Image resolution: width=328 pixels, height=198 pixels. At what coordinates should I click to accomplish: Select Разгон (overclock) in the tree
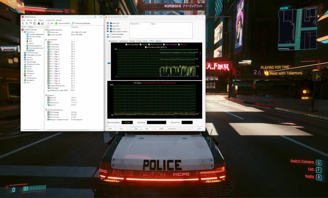pyautogui.click(x=30, y=43)
